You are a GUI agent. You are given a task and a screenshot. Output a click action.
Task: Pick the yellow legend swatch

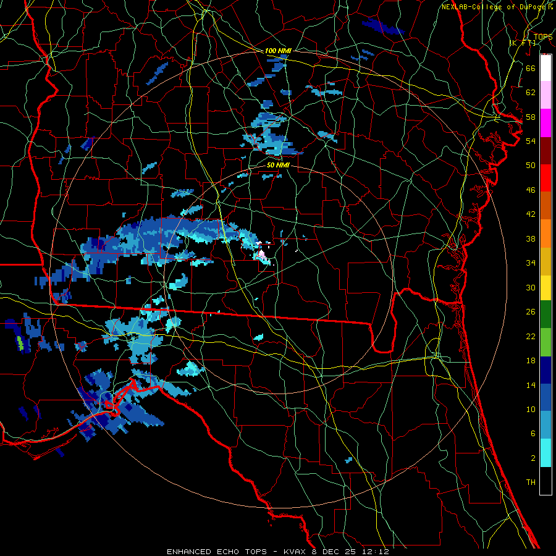click(545, 288)
